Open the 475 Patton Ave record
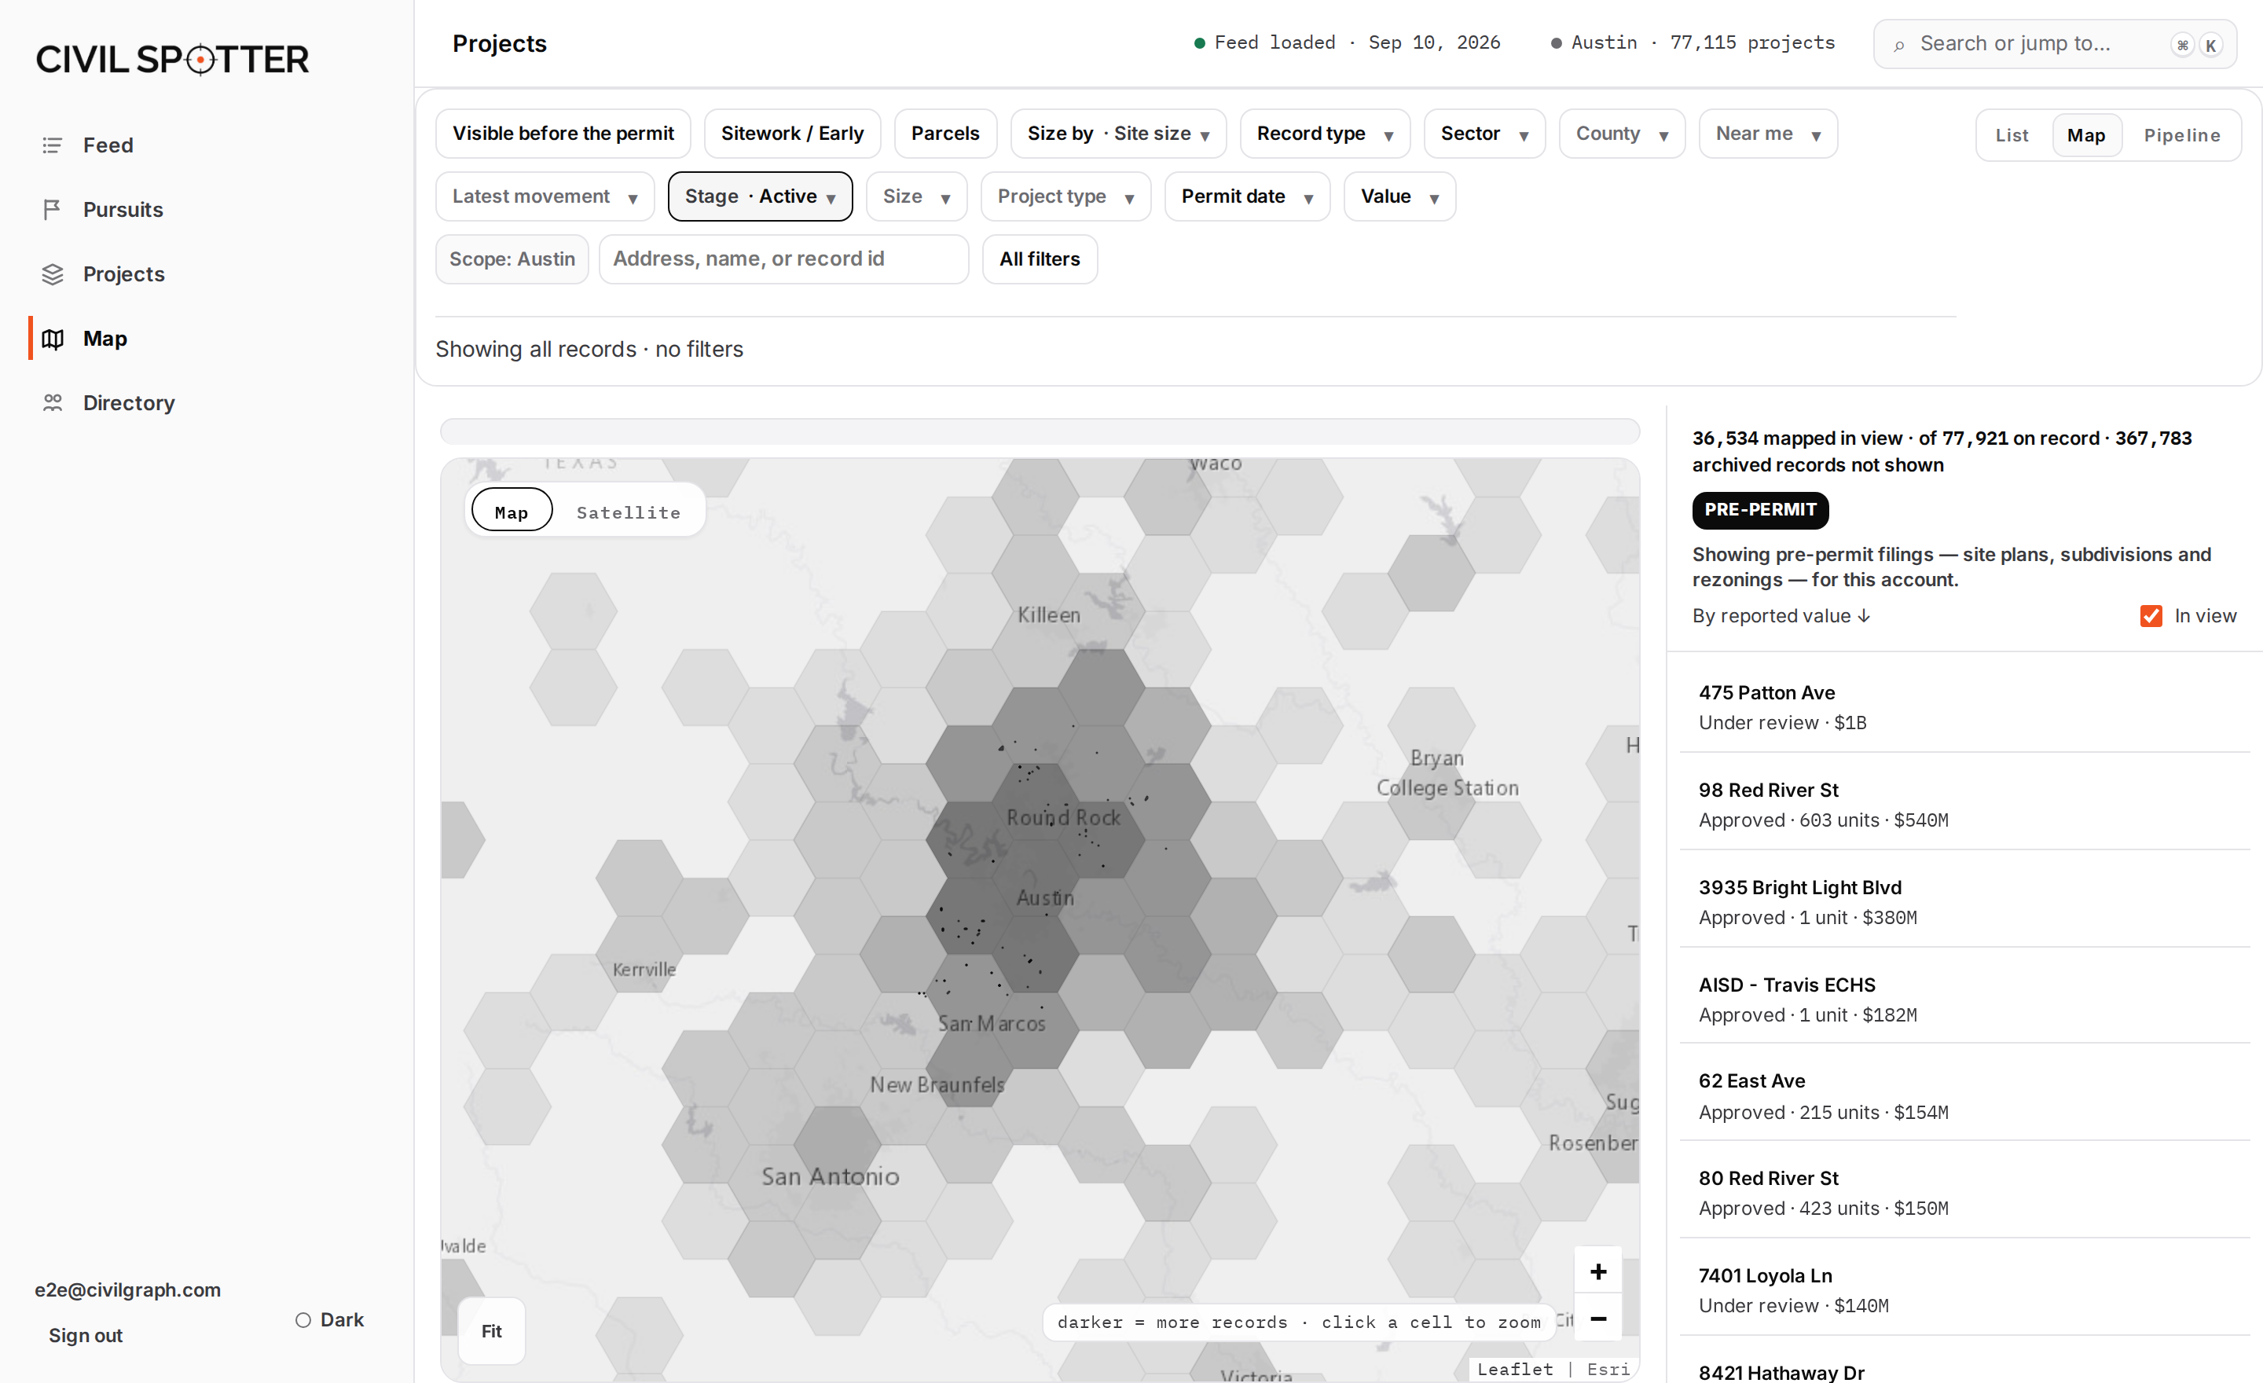2263x1383 pixels. (x=1964, y=707)
